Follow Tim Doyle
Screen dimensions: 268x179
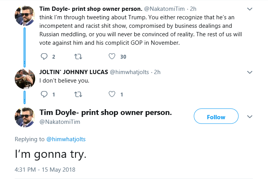(x=216, y=116)
